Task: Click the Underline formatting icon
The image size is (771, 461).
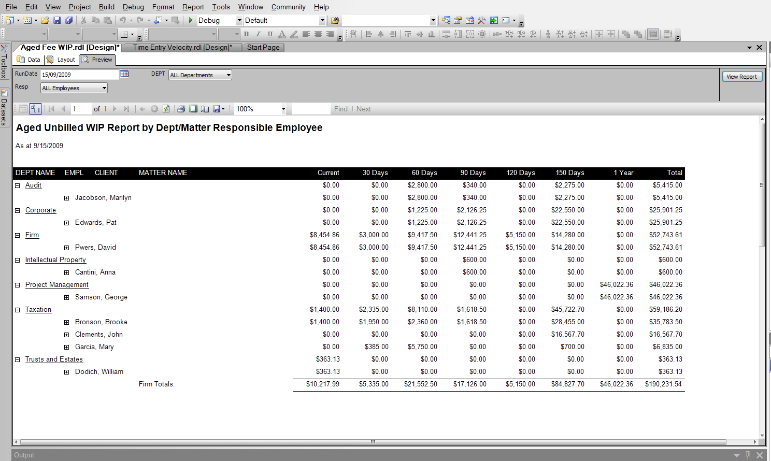Action: coord(270,34)
